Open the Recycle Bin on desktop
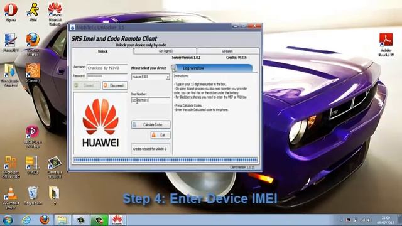 tap(33, 196)
